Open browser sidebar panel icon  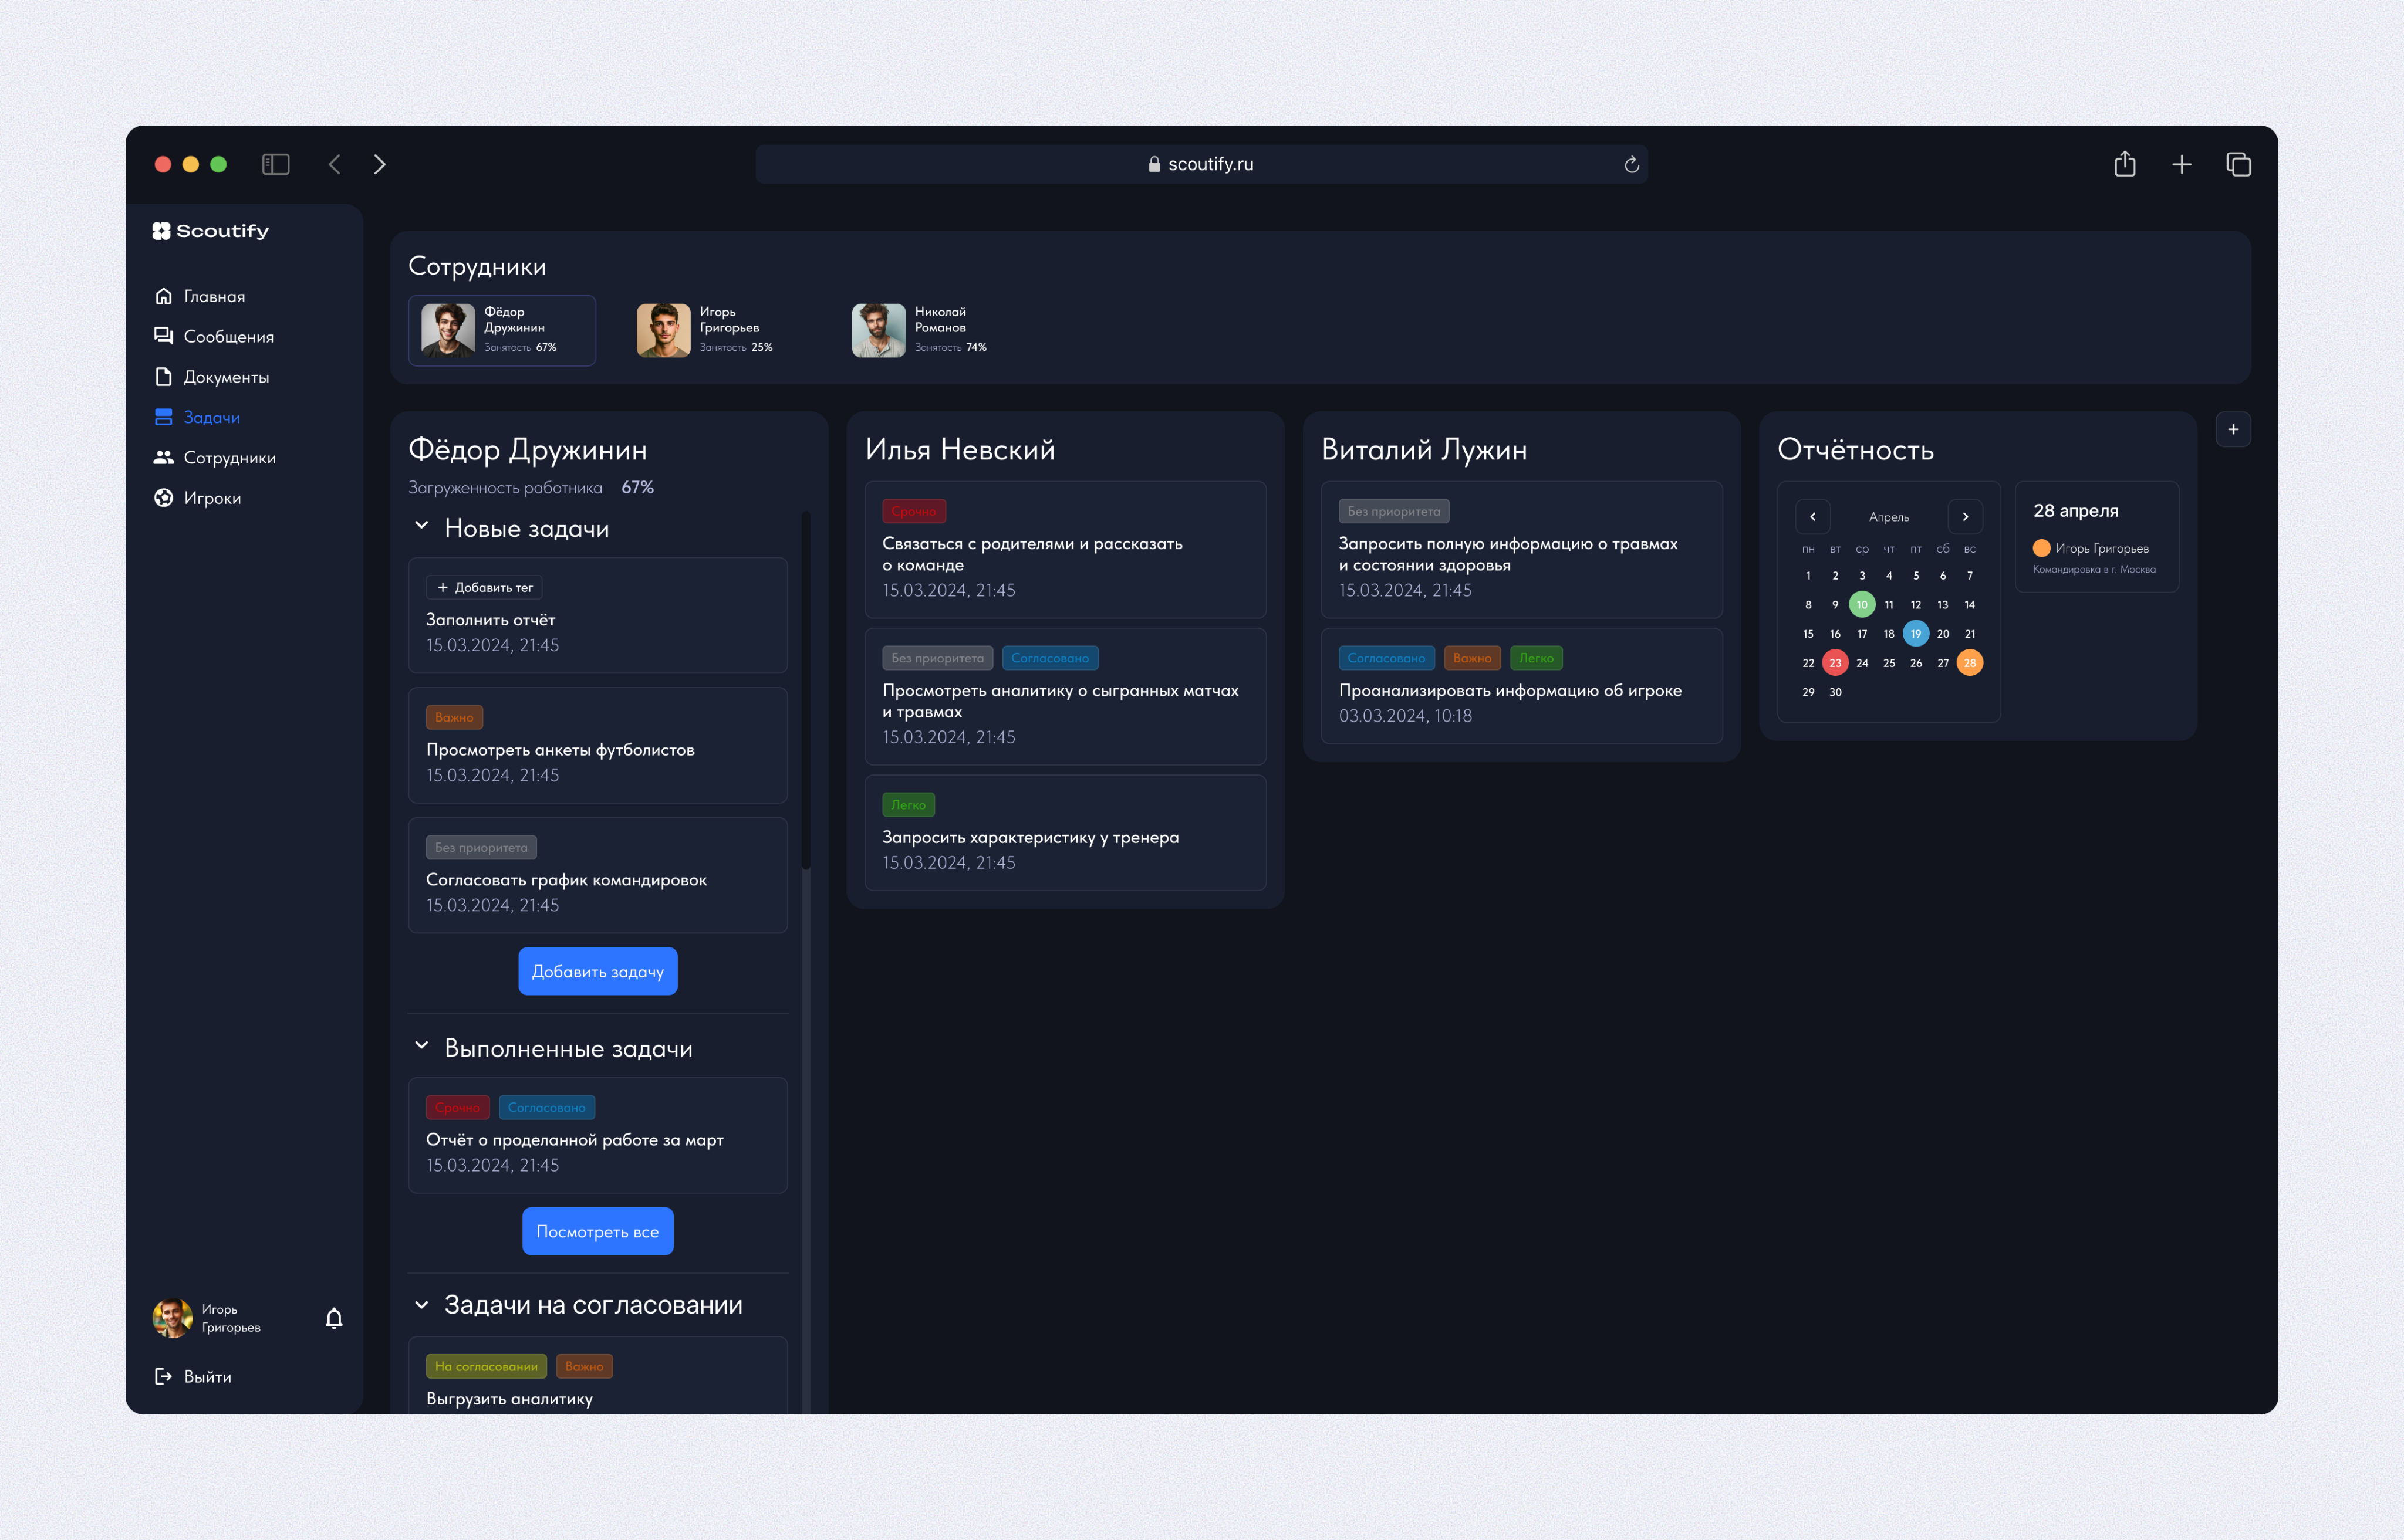point(276,164)
